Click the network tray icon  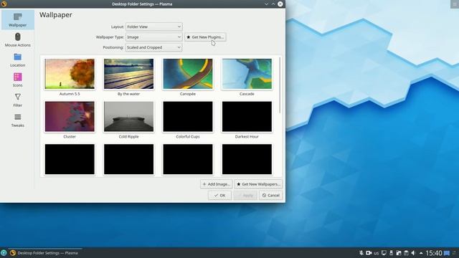click(x=399, y=253)
